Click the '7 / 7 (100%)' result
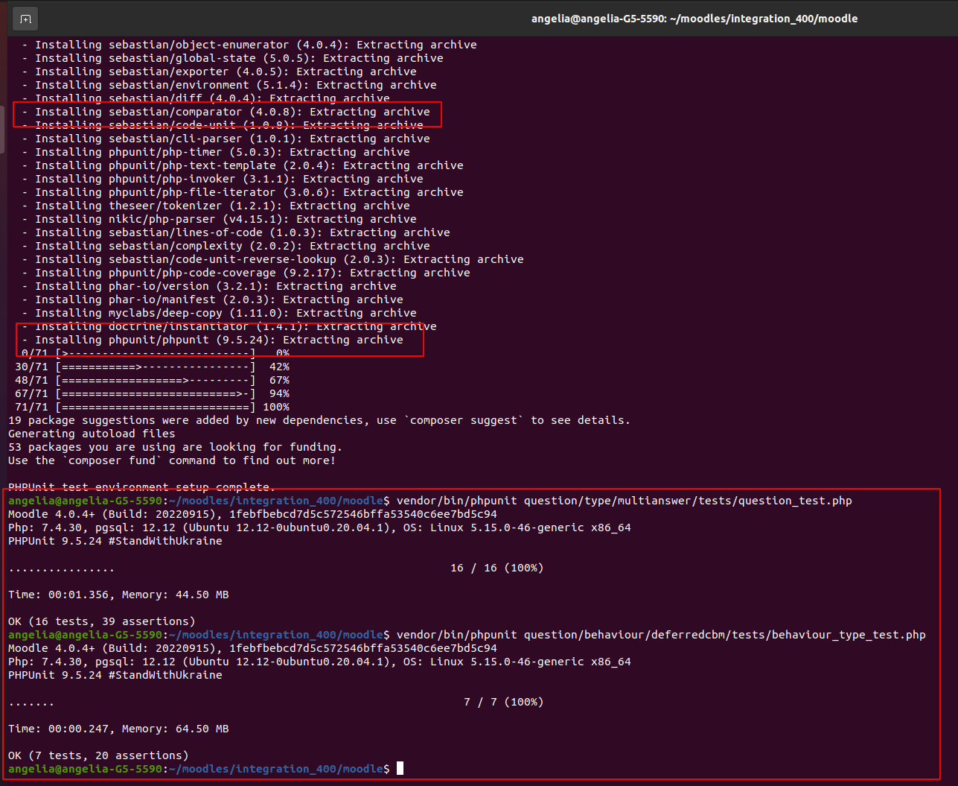 pyautogui.click(x=503, y=702)
